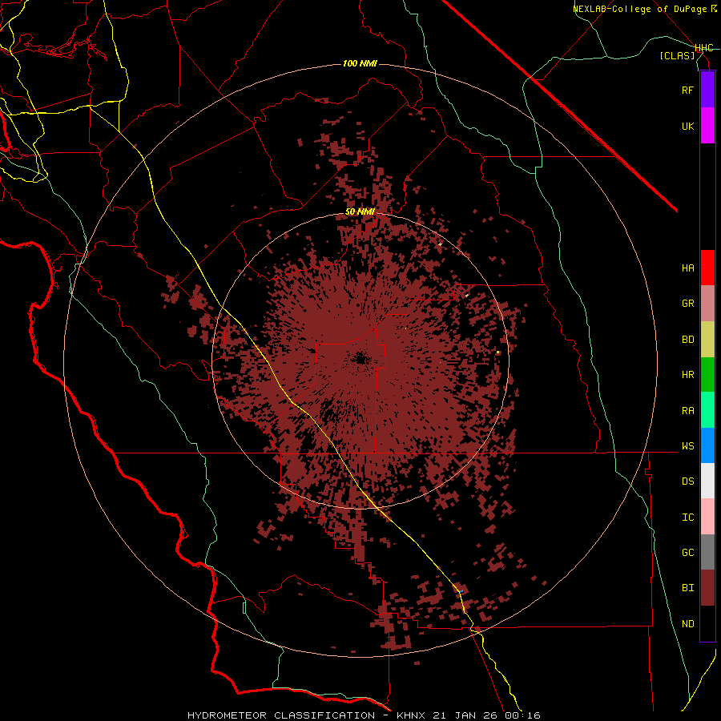Click the DS white legend swatch
Viewport: 721px width, 721px height.
[707, 481]
